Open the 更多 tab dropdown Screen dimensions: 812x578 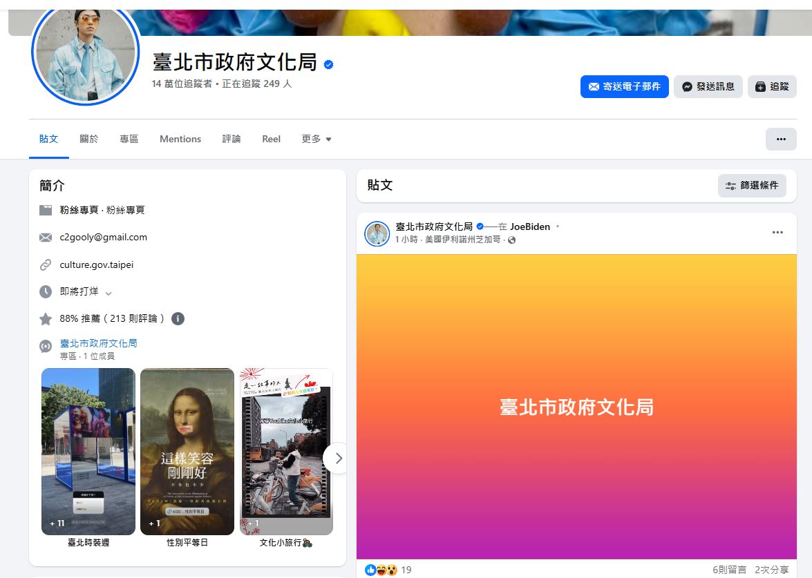tap(317, 139)
